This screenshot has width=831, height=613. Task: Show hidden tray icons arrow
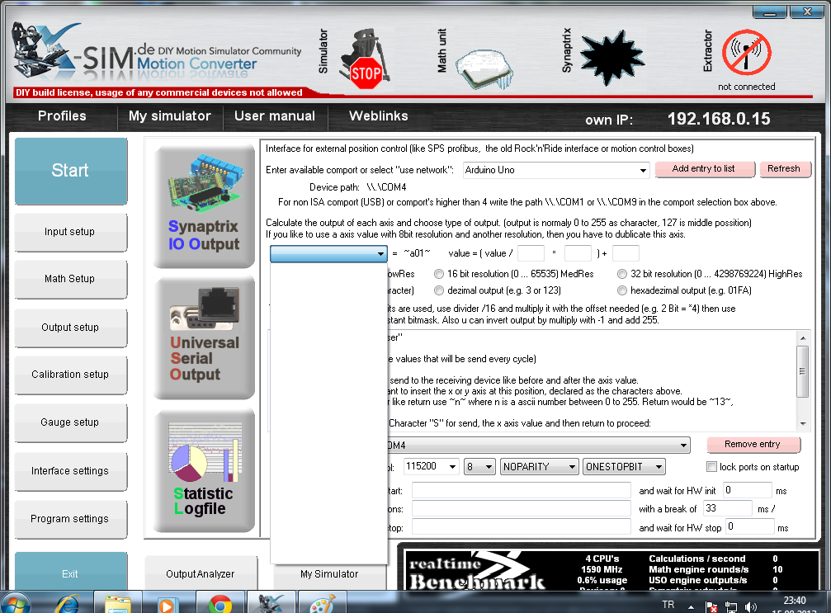click(x=691, y=606)
